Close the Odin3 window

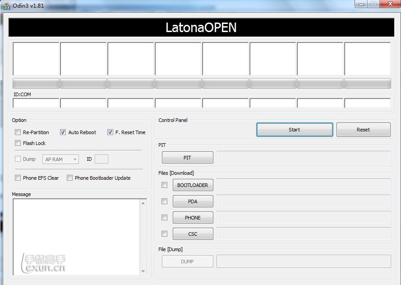(x=390, y=4)
